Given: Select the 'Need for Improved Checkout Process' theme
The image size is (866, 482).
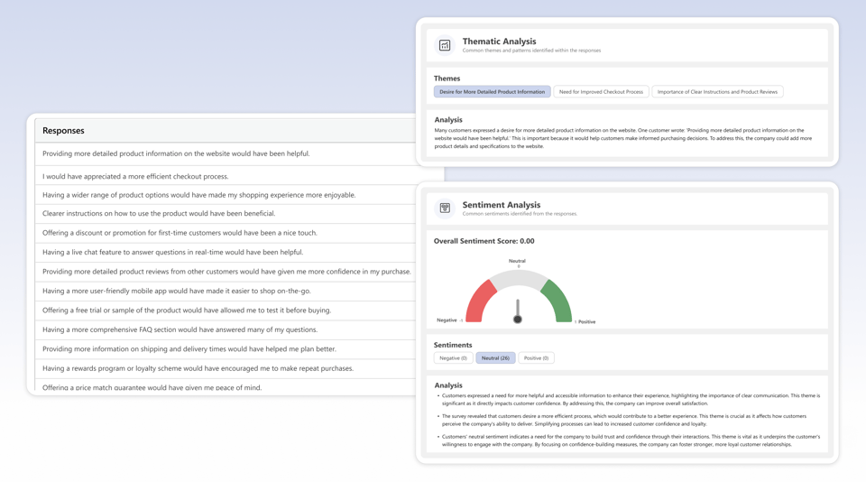Looking at the screenshot, I should 601,92.
